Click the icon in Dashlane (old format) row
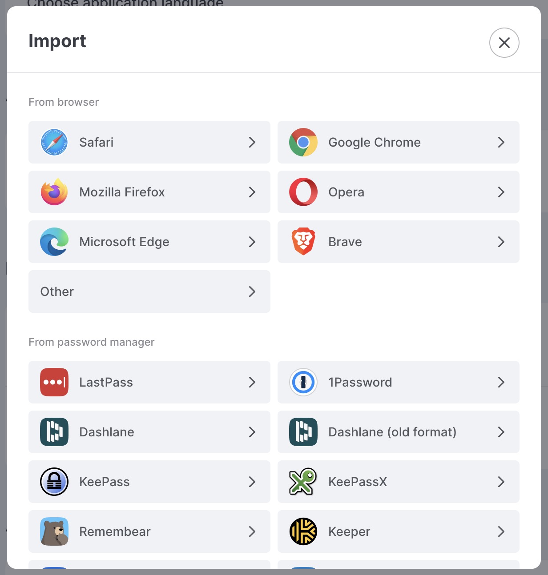This screenshot has height=575, width=548. click(303, 432)
